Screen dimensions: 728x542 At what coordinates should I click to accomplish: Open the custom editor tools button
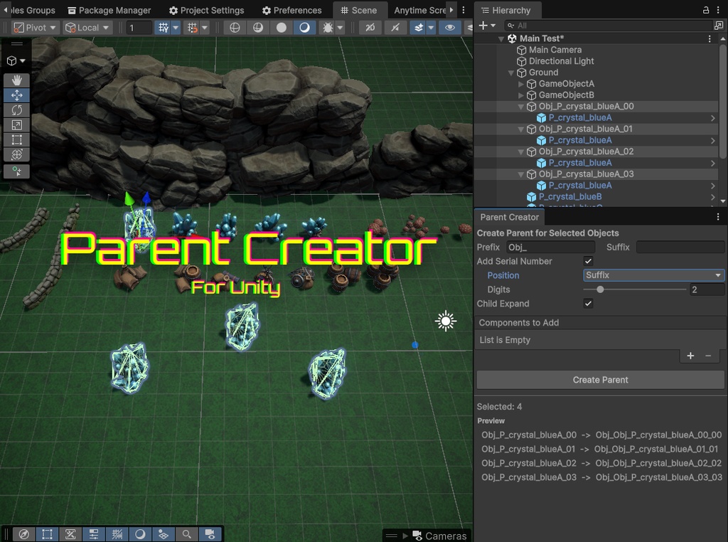coord(17,171)
